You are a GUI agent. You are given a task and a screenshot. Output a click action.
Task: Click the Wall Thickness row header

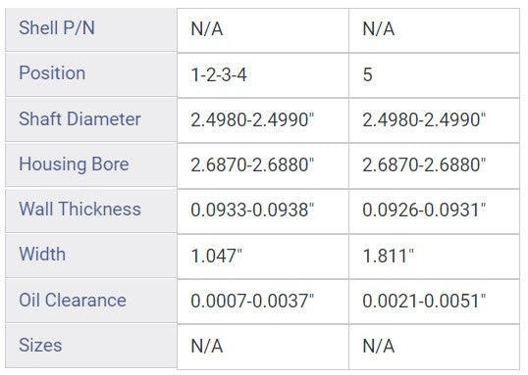point(91,211)
